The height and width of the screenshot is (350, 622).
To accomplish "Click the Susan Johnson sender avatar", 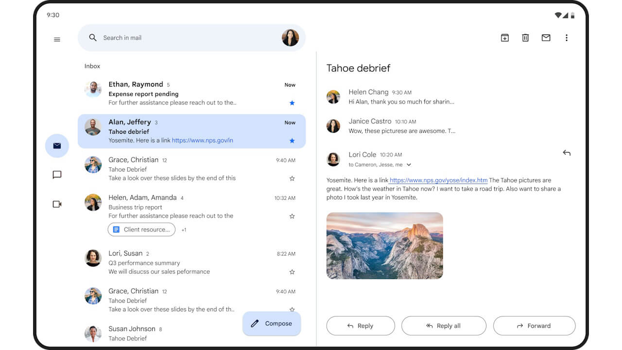I will coord(93,333).
